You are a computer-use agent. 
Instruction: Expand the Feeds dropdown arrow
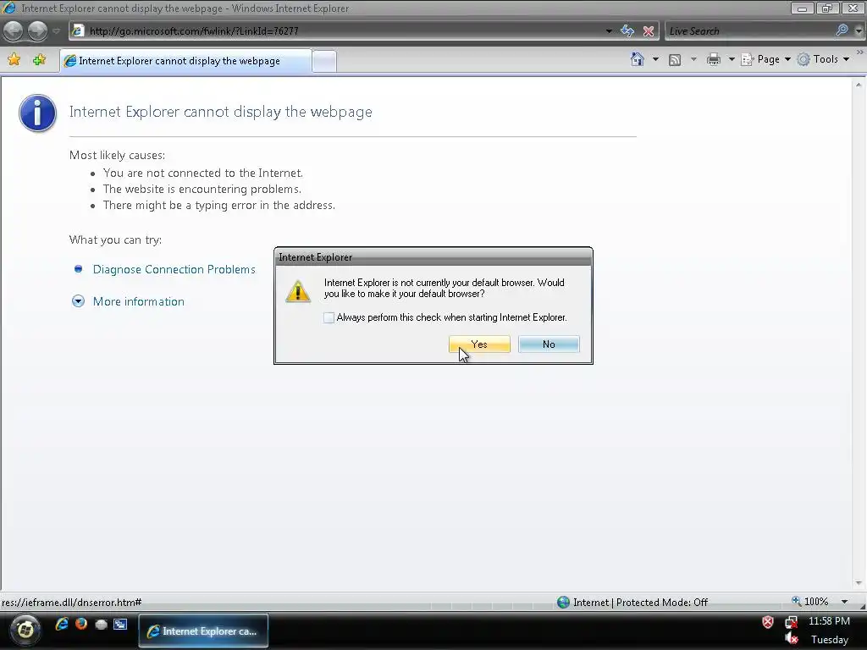[693, 59]
